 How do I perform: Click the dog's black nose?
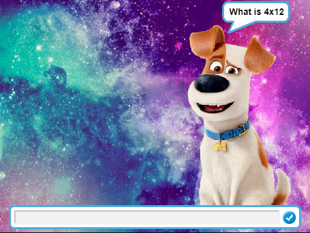point(211,83)
